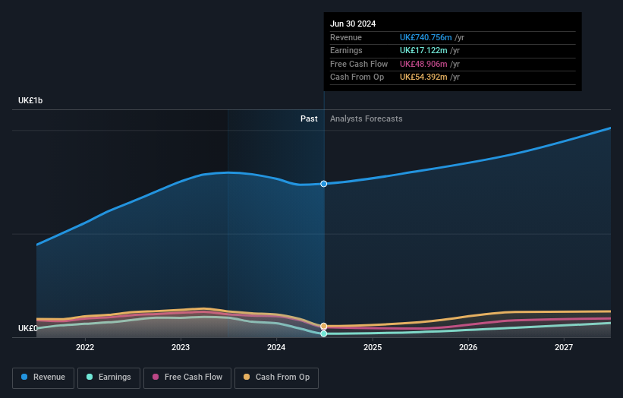Click the 2022 x-axis label
Screen dimensions: 623x398
[85, 348]
